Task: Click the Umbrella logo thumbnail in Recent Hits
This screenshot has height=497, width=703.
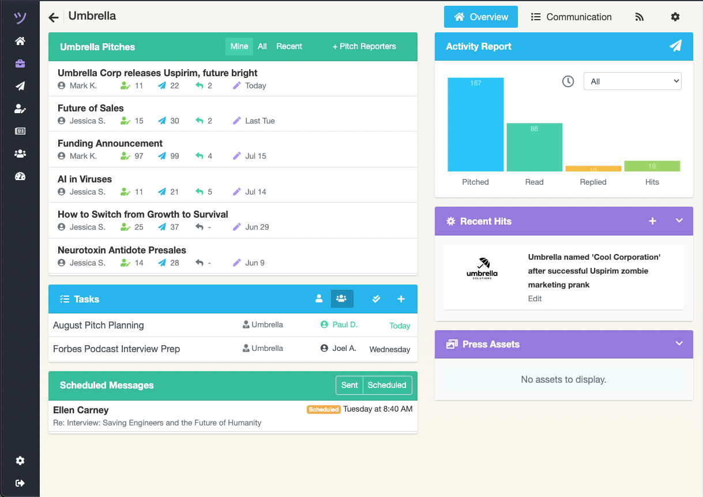Action: 482,268
